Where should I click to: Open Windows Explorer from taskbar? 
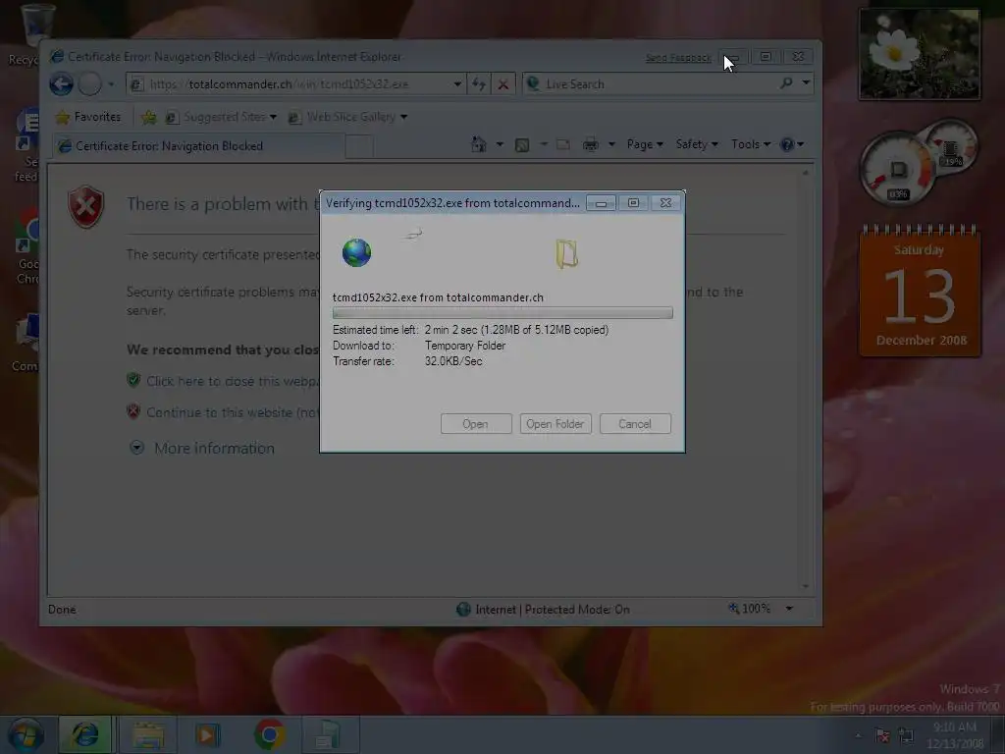click(x=148, y=734)
